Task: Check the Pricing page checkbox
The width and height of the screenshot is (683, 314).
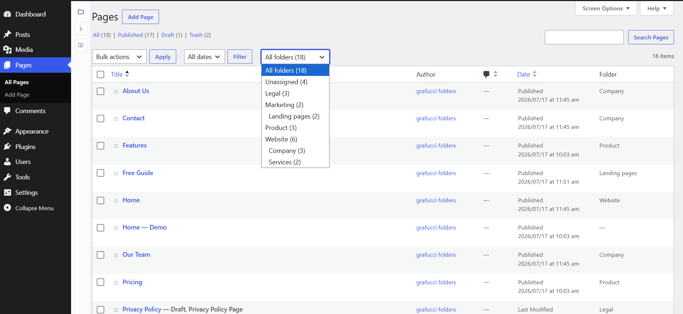Action: [100, 282]
